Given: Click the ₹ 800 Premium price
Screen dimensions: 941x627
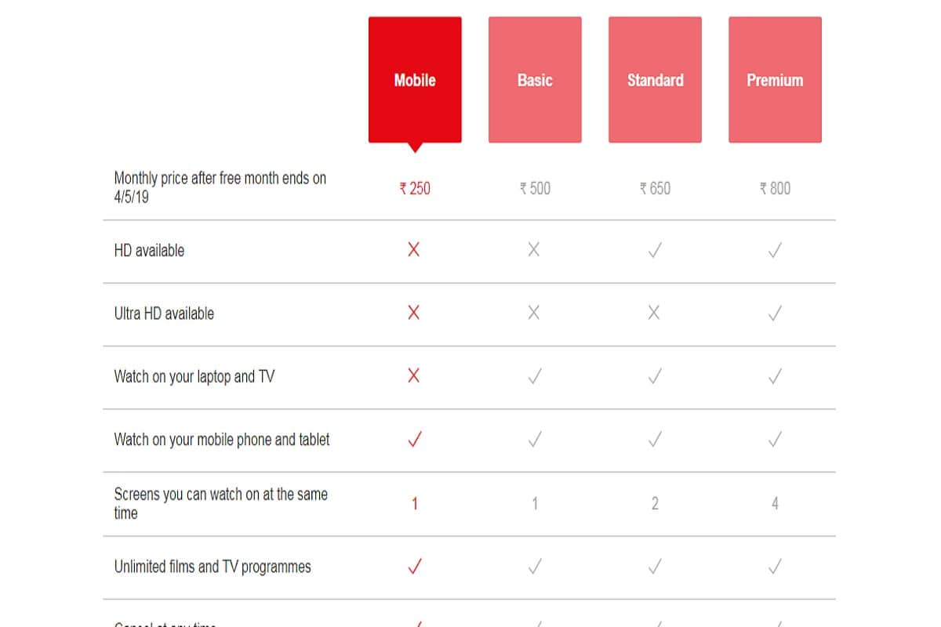Looking at the screenshot, I should 775,188.
